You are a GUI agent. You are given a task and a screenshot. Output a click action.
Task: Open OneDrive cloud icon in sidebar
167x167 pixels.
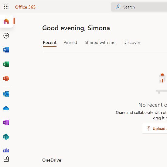[6, 108]
